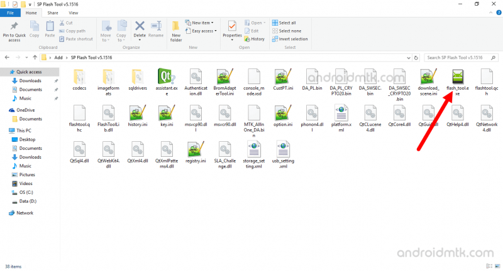Select the flashtool.qch file

coord(486,82)
